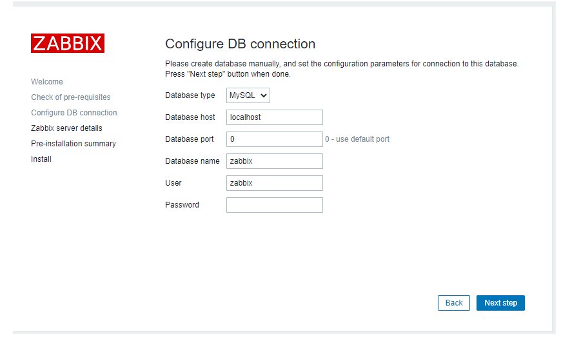
Task: Select the Database name input
Action: [275, 161]
